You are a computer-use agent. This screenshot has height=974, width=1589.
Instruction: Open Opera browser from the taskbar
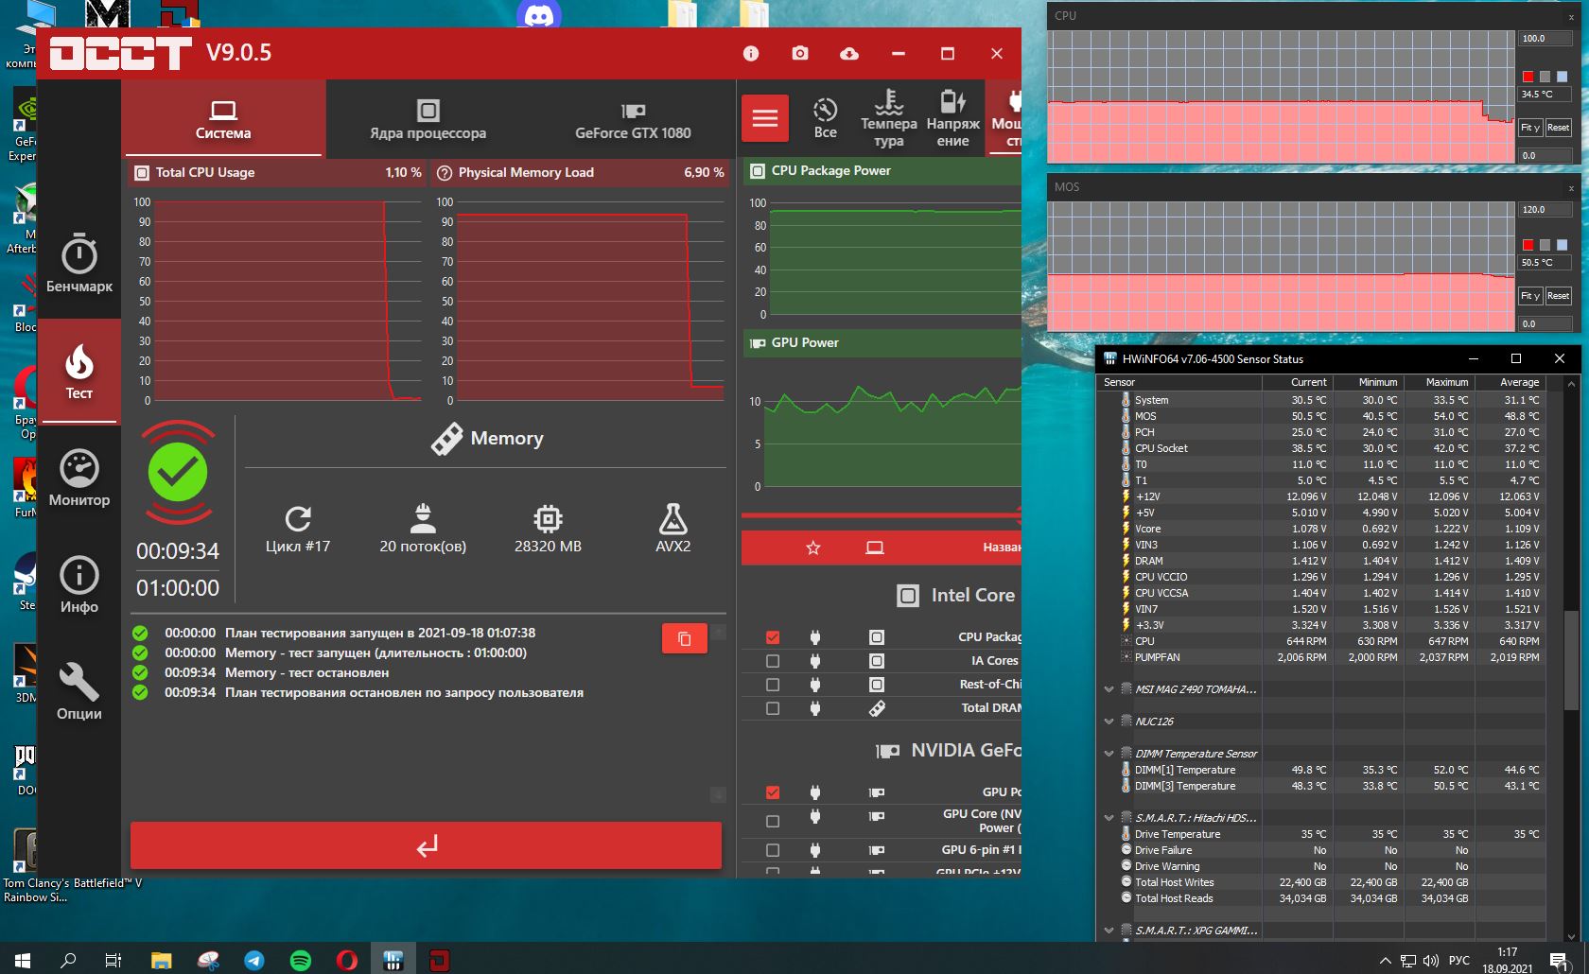click(347, 961)
